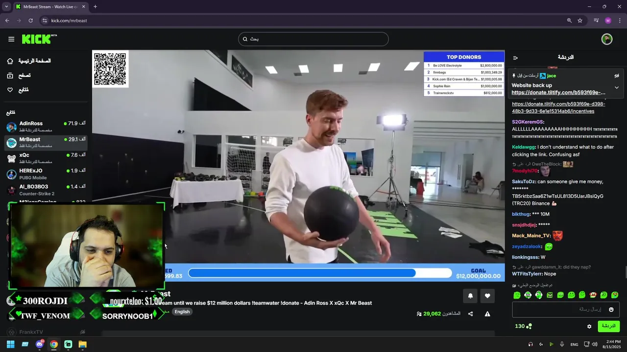The image size is (627, 352).
Task: Click the headphones emote in quick emotes
Action: pyautogui.click(x=539, y=295)
